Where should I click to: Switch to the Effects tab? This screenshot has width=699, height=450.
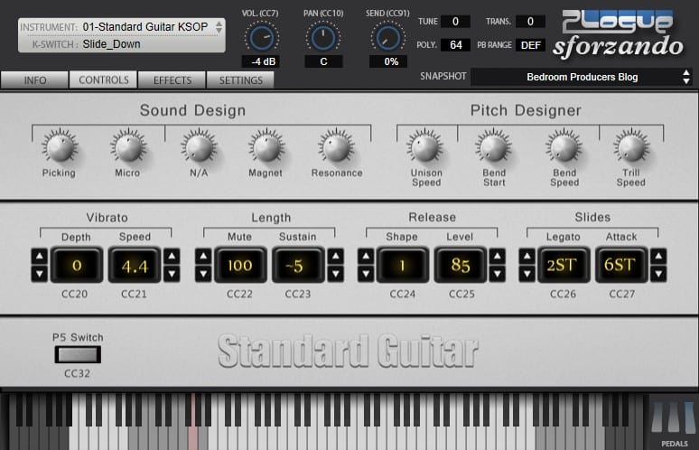[x=172, y=80]
